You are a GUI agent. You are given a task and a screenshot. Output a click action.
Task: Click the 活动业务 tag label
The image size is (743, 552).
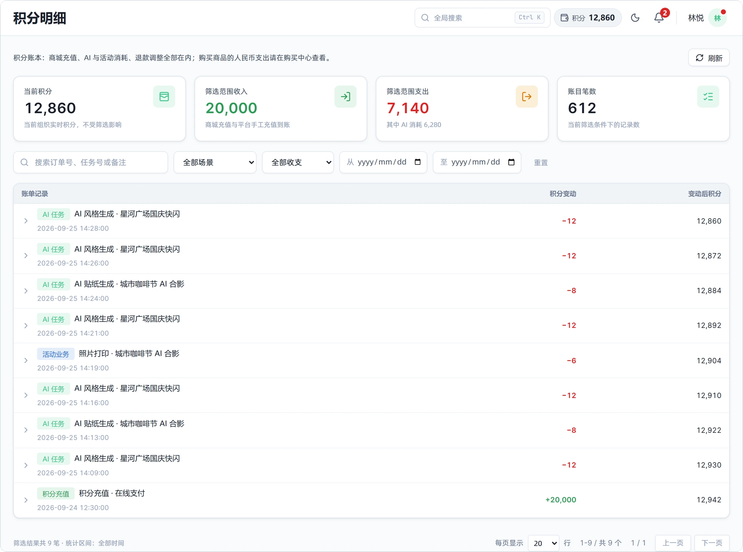point(55,354)
